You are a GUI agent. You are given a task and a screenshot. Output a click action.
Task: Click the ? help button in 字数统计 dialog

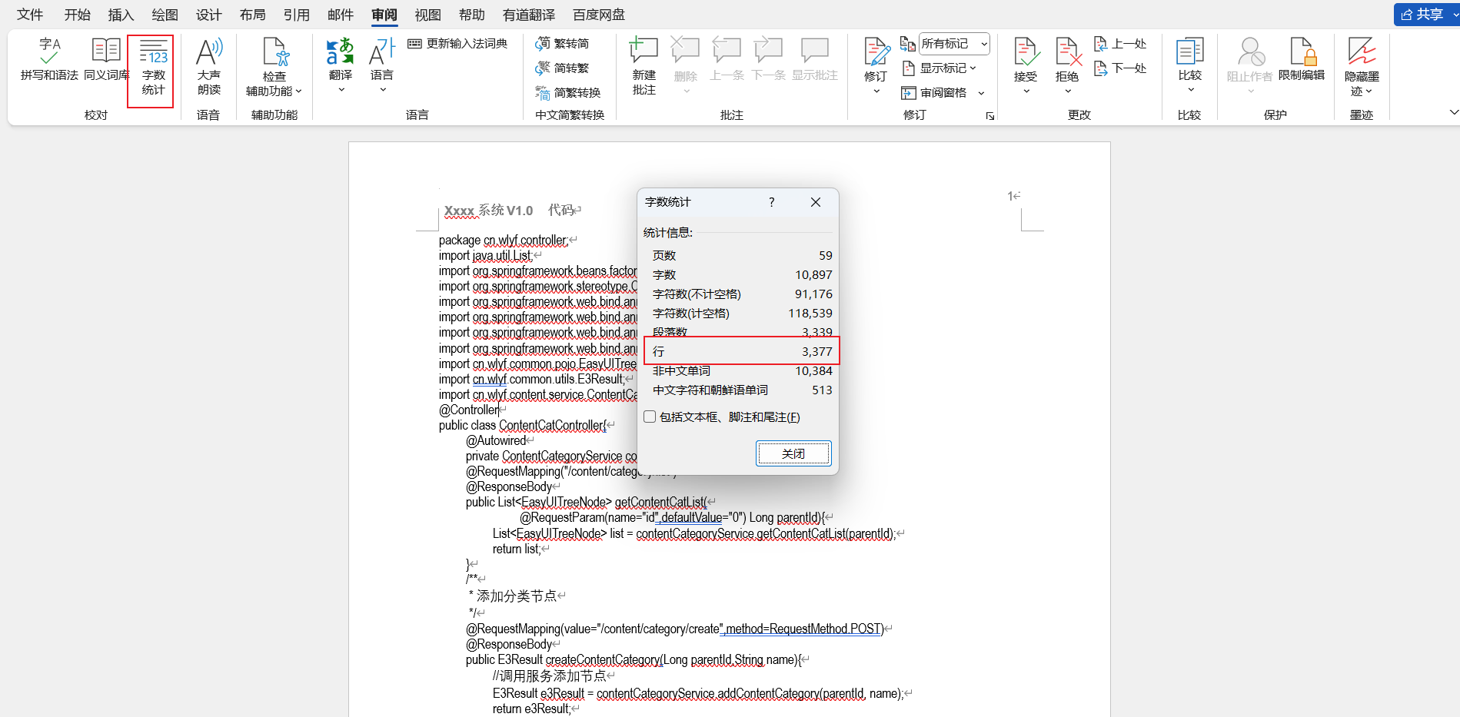point(771,202)
